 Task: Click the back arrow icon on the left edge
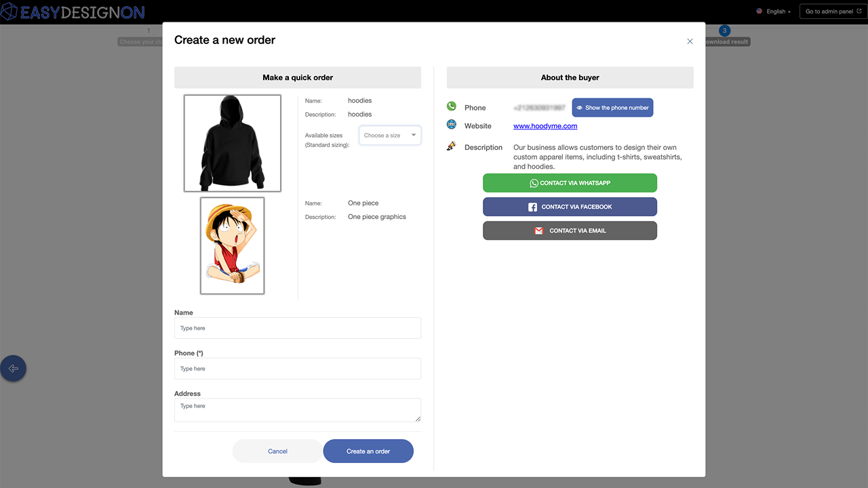(x=13, y=368)
